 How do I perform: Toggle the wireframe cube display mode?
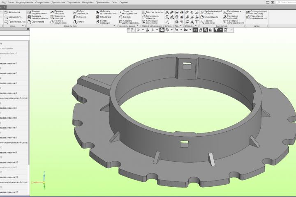pos(167,30)
